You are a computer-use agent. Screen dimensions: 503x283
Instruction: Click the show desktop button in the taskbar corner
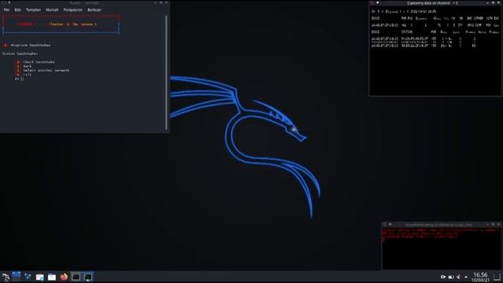(x=497, y=277)
